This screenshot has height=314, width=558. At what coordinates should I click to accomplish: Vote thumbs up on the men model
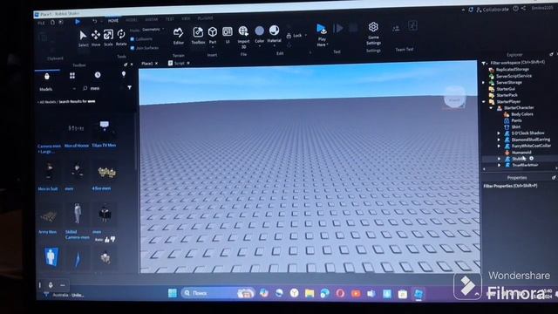[x=107, y=240]
